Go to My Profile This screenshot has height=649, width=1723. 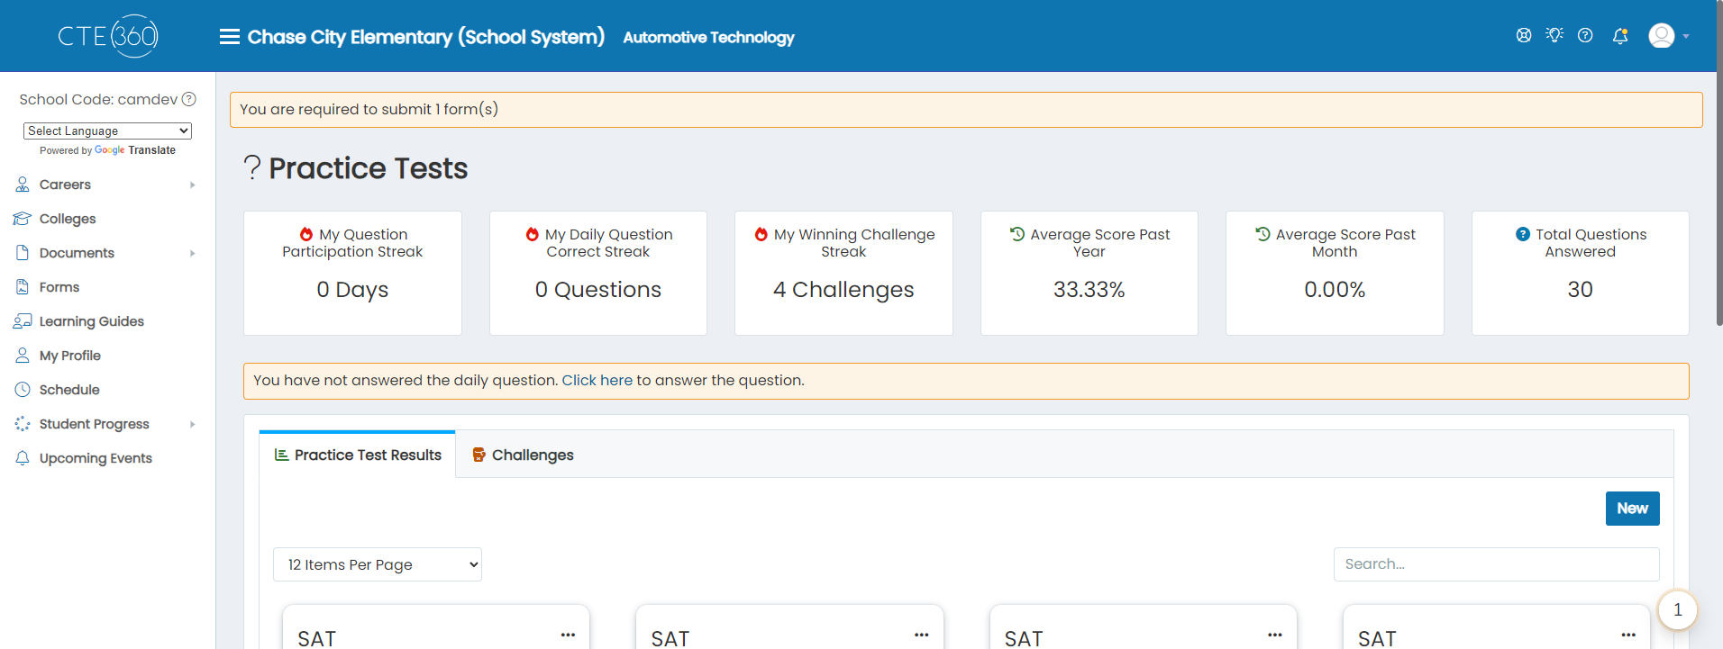70,356
